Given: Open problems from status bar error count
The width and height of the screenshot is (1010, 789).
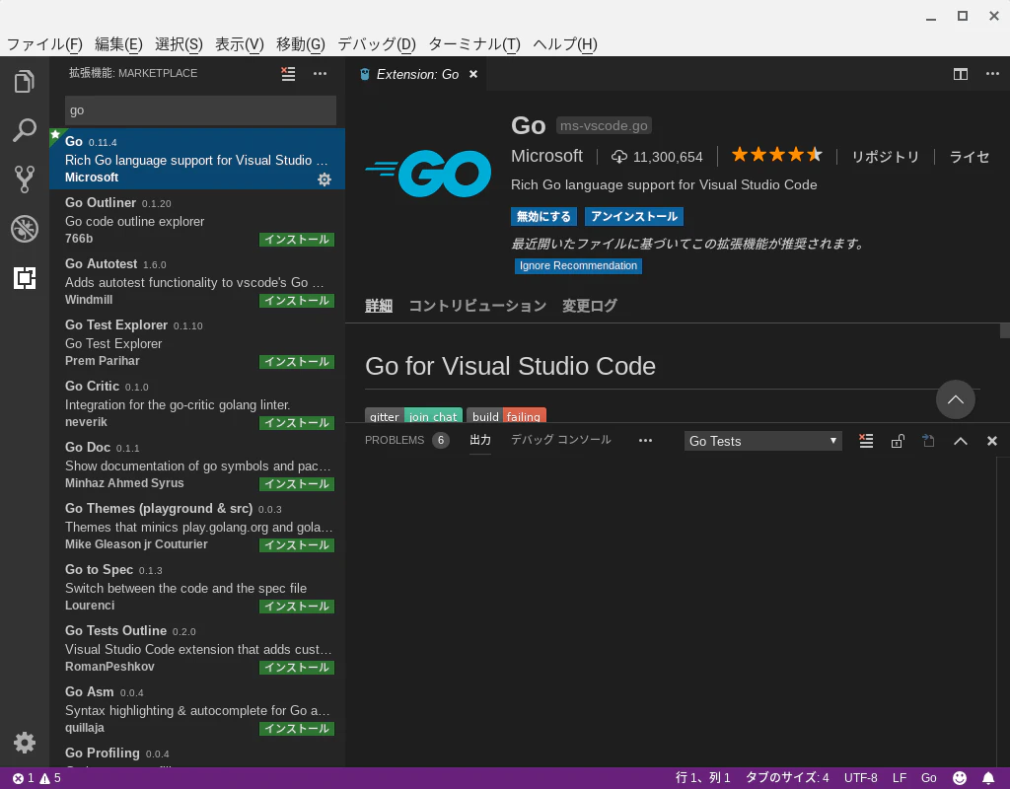Looking at the screenshot, I should coord(36,778).
